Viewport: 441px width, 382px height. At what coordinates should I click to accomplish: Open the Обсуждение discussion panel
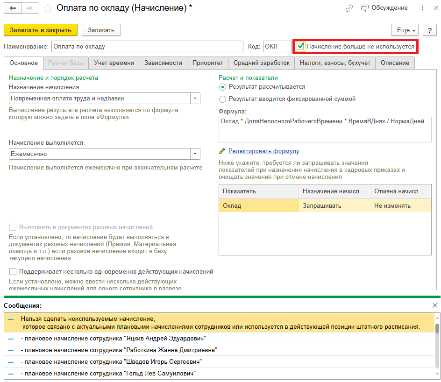pos(384,8)
